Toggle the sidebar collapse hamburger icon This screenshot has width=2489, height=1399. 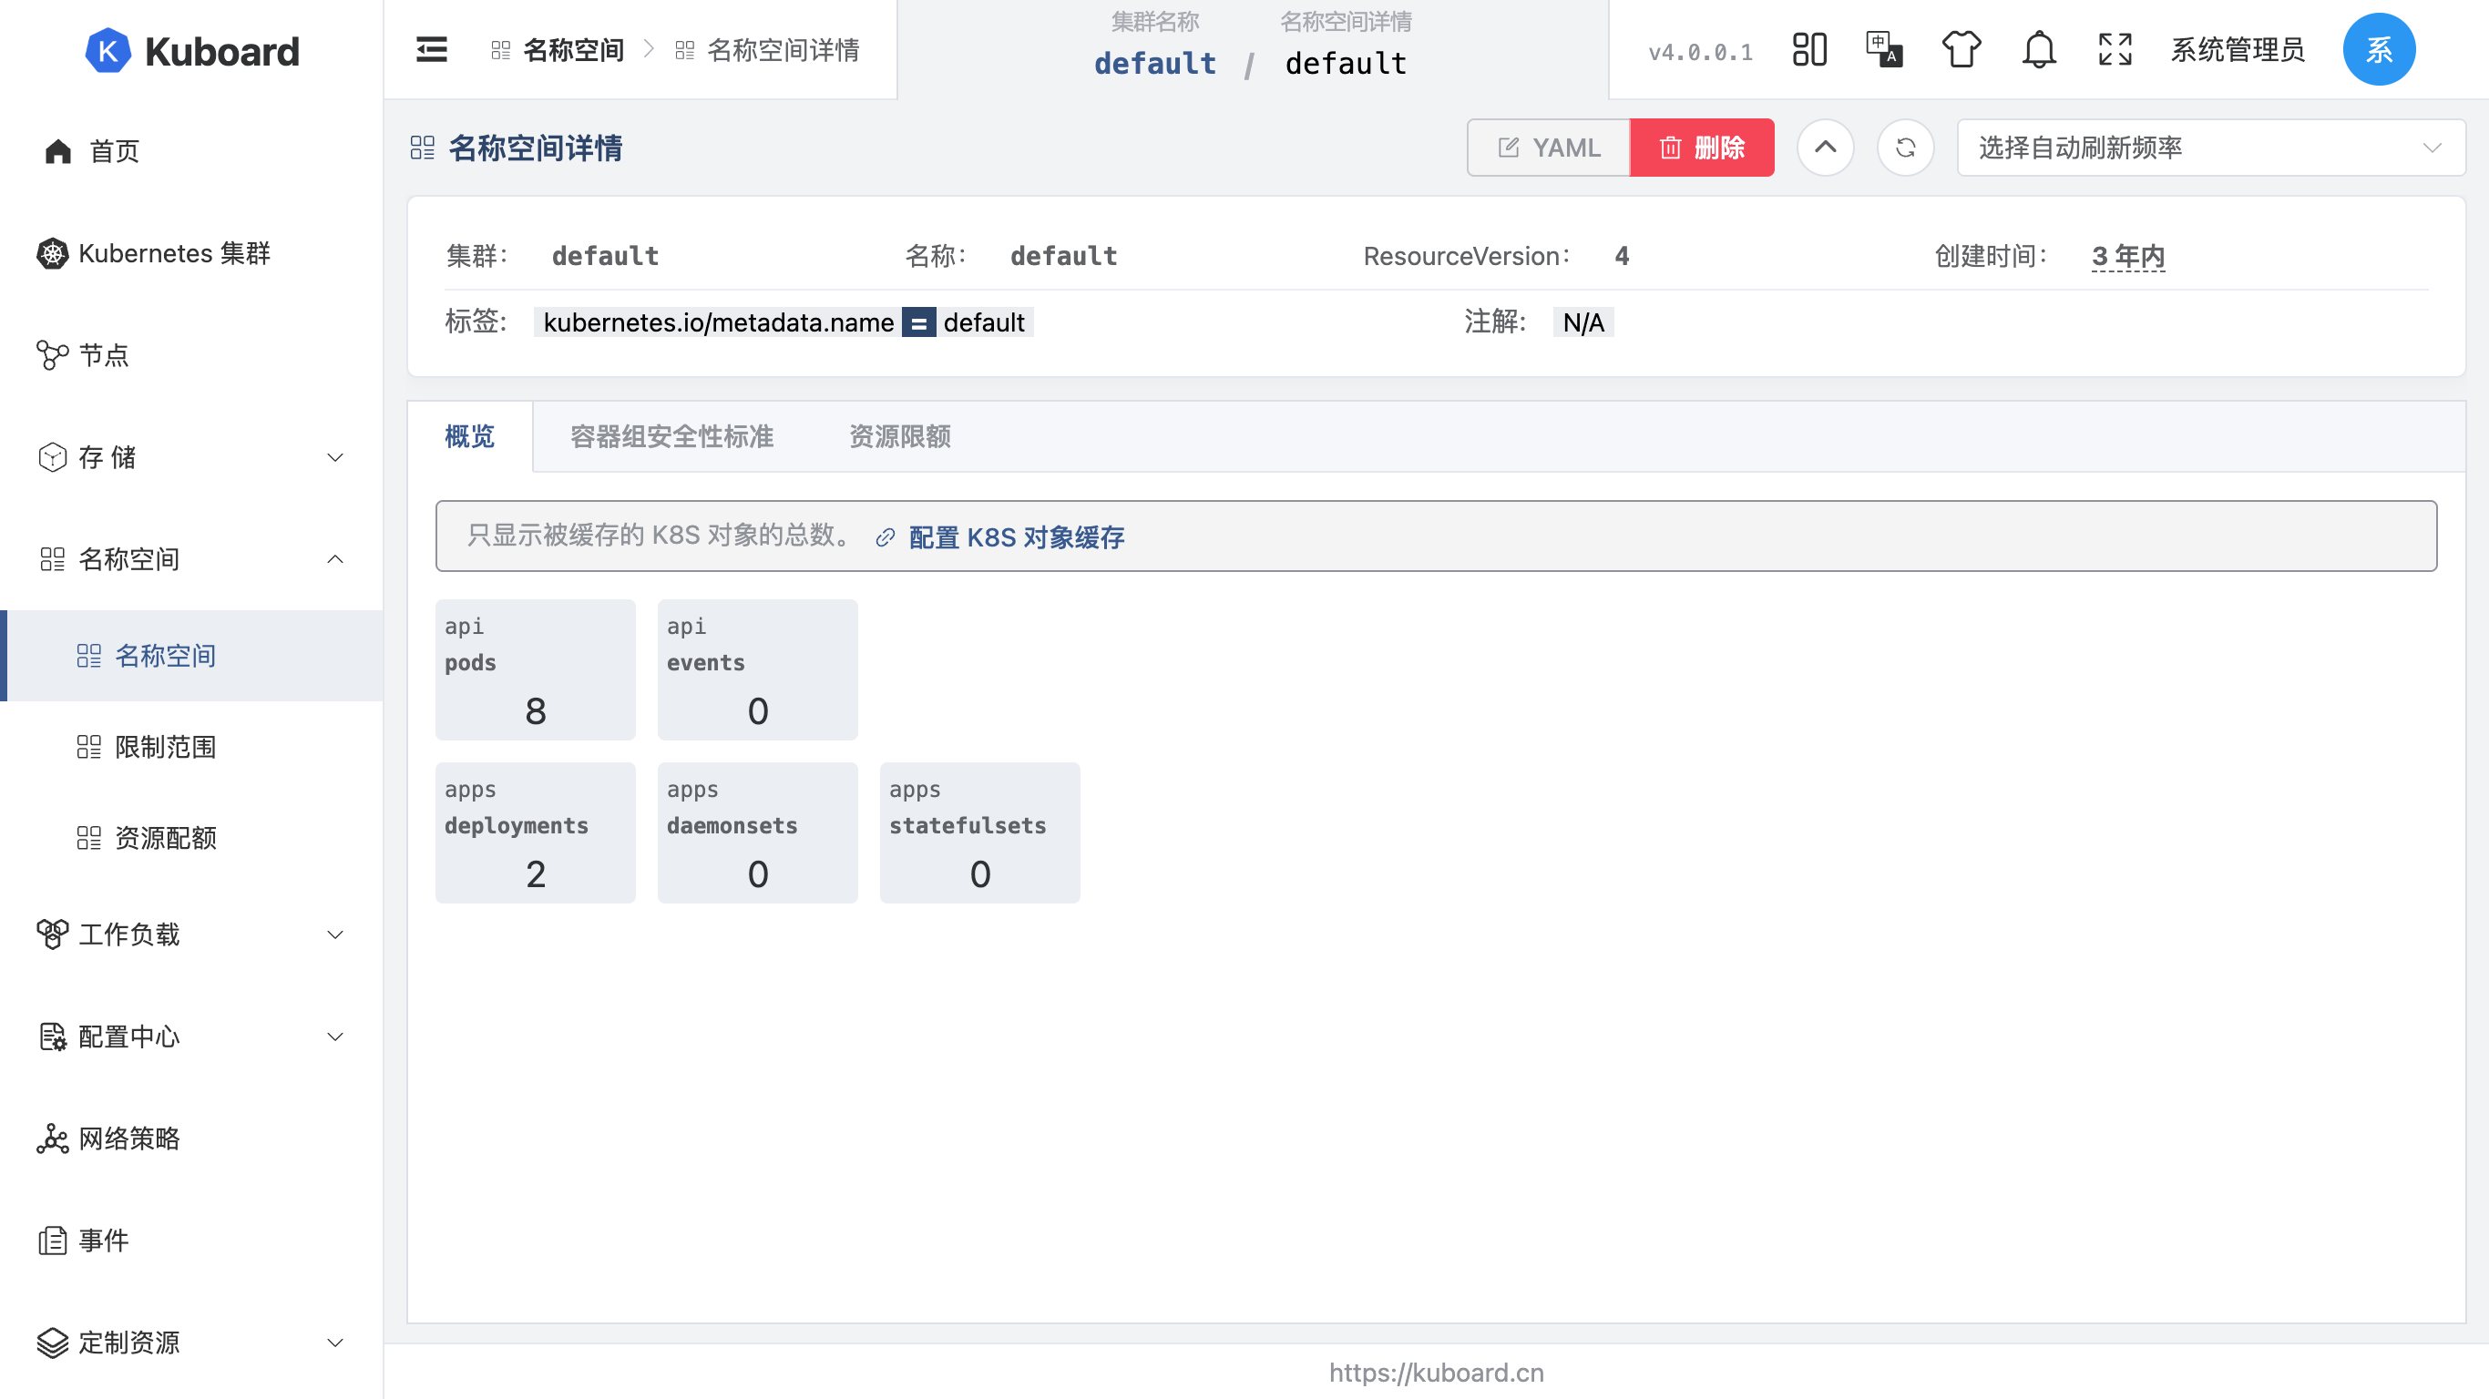[x=431, y=49]
